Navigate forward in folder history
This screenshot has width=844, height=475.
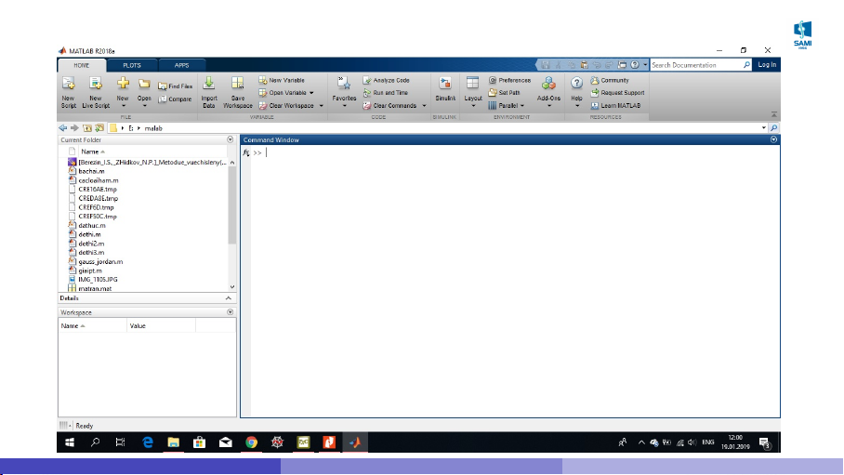tap(74, 128)
